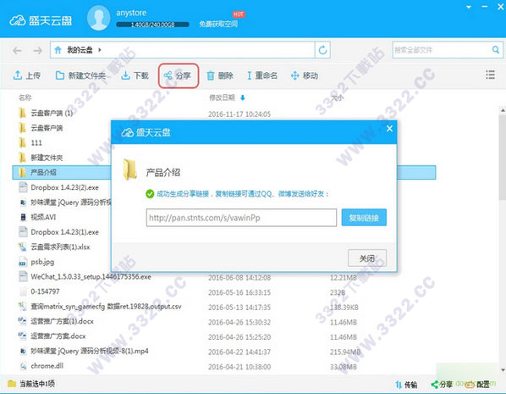Click the 移动 move icon
The width and height of the screenshot is (506, 394).
pyautogui.click(x=294, y=75)
